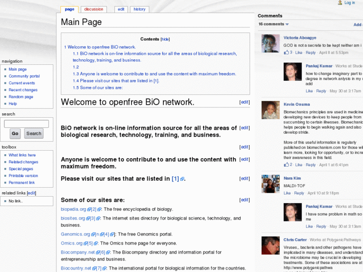
Task: Open Current events link
Action: [22, 83]
